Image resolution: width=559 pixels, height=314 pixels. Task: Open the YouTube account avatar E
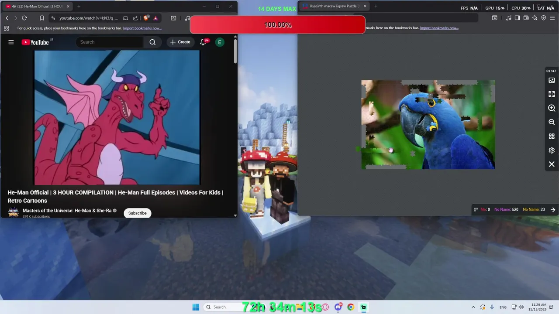[220, 42]
